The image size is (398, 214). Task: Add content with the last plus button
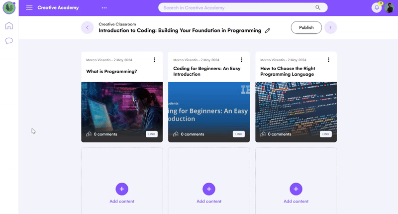pos(296,189)
